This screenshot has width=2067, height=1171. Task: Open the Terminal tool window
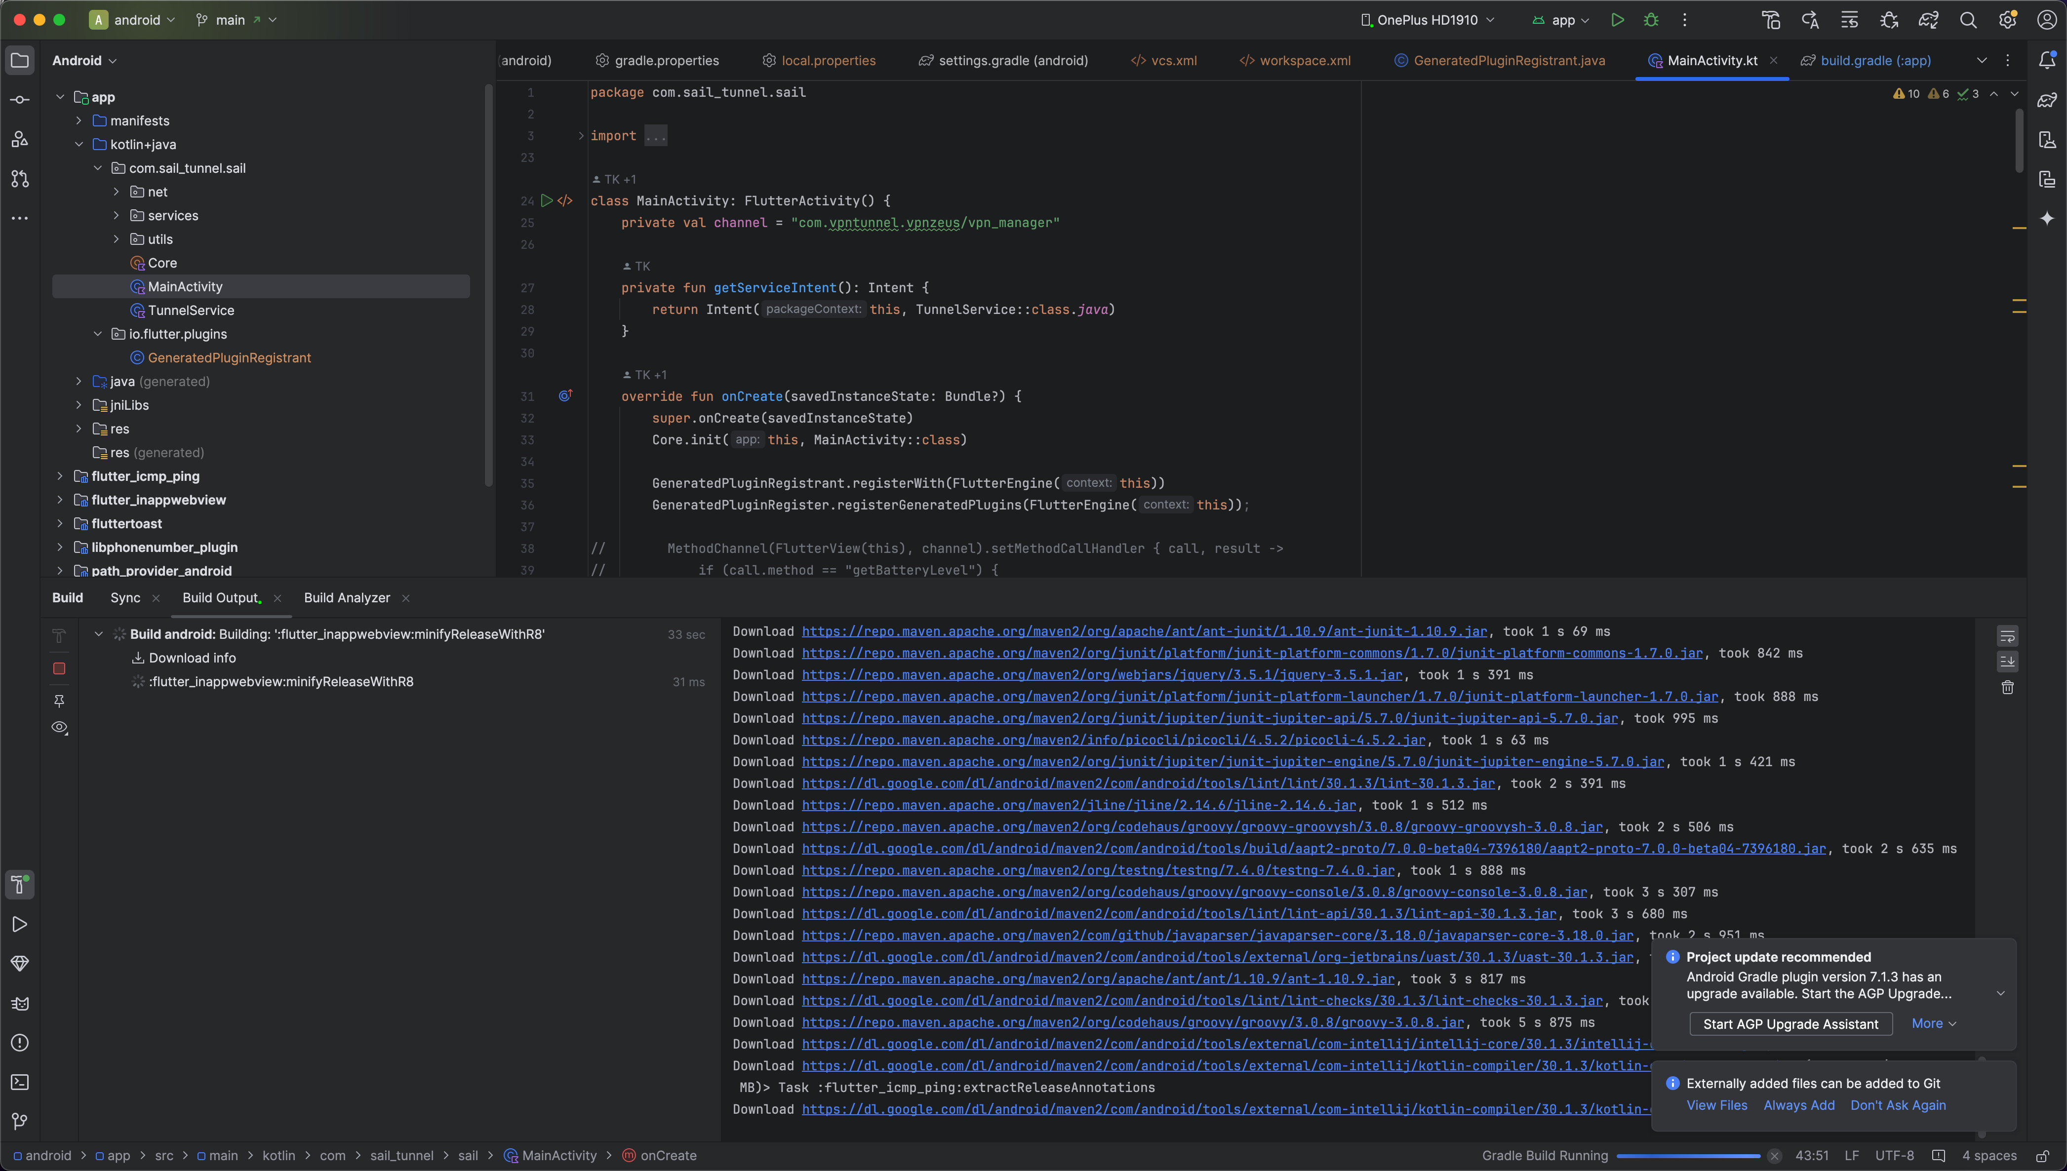click(x=20, y=1082)
